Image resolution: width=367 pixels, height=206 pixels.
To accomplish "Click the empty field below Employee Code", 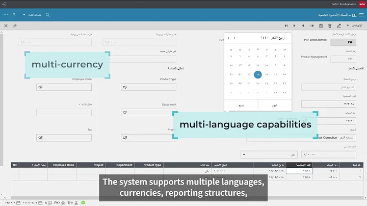I will pos(64,113).
